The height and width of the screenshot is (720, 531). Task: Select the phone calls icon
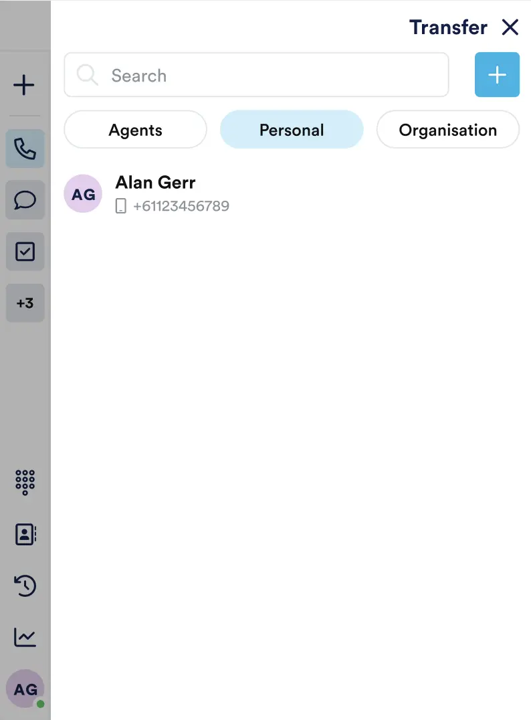pos(25,148)
